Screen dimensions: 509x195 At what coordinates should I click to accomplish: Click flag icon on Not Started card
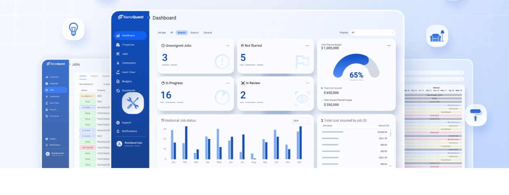tap(303, 62)
